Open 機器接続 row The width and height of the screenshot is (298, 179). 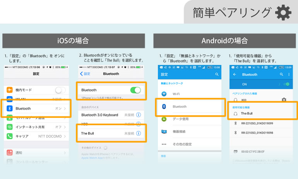tap(190, 131)
